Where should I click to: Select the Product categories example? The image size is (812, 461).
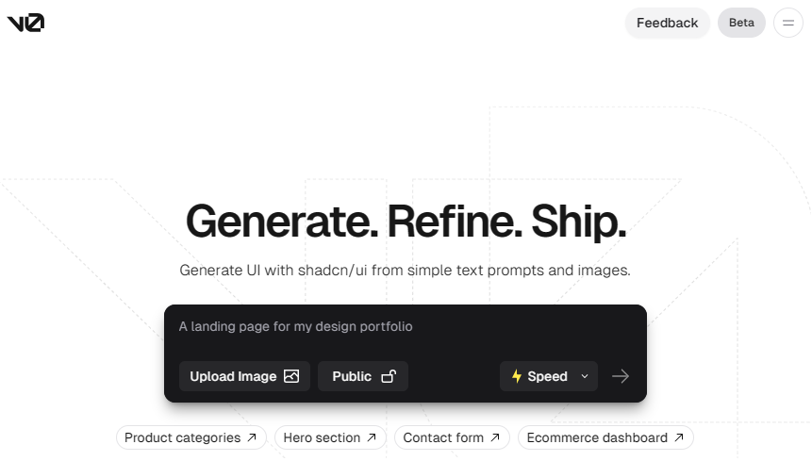(191, 437)
